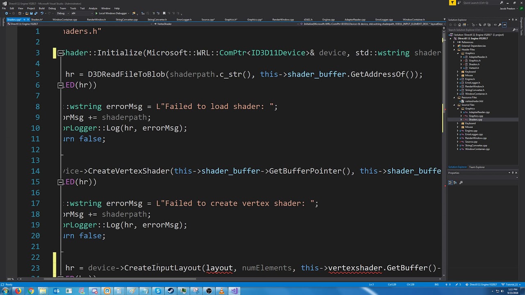Click the View Code icon in Solution Explorer
The height and width of the screenshot is (295, 525).
coord(495,25)
